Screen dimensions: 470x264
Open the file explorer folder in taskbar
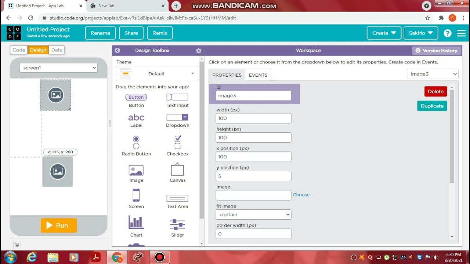53,257
